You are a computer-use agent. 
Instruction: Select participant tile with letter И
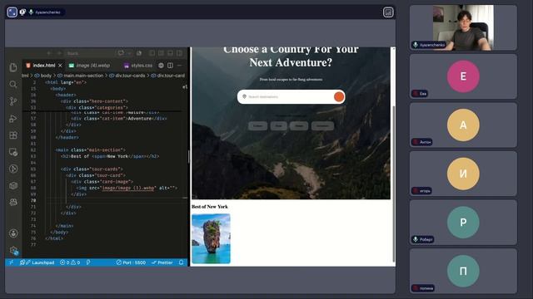[463, 174]
